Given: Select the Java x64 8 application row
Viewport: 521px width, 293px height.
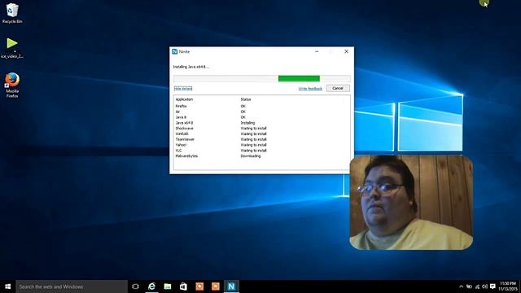Looking at the screenshot, I should [261, 123].
